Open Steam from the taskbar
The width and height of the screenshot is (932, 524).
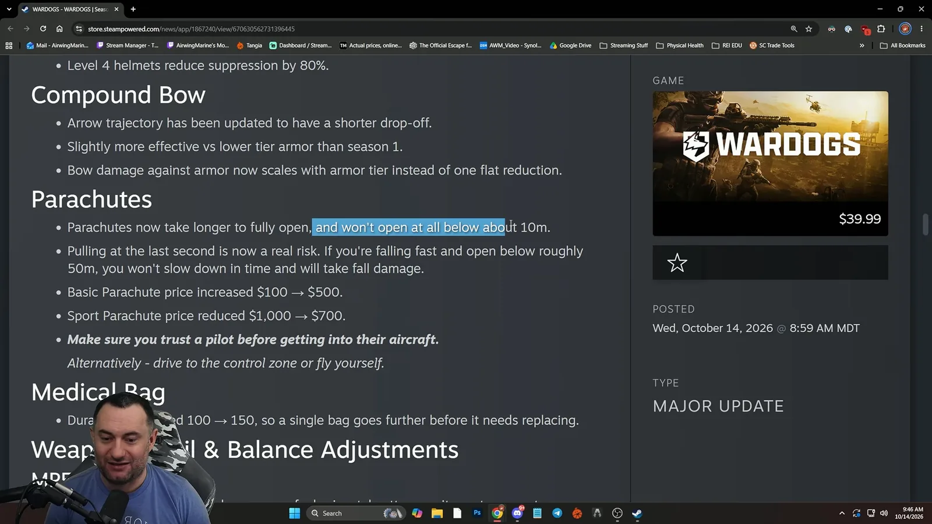click(637, 513)
